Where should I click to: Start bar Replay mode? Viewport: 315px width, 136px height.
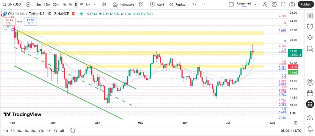pyautogui.click(x=177, y=4)
